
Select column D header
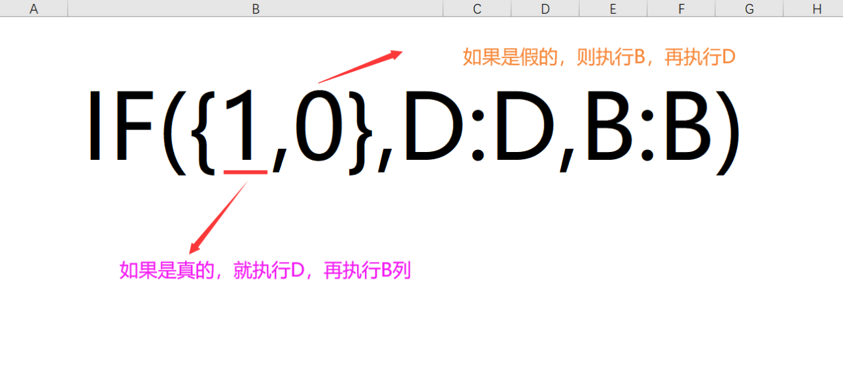pyautogui.click(x=545, y=9)
